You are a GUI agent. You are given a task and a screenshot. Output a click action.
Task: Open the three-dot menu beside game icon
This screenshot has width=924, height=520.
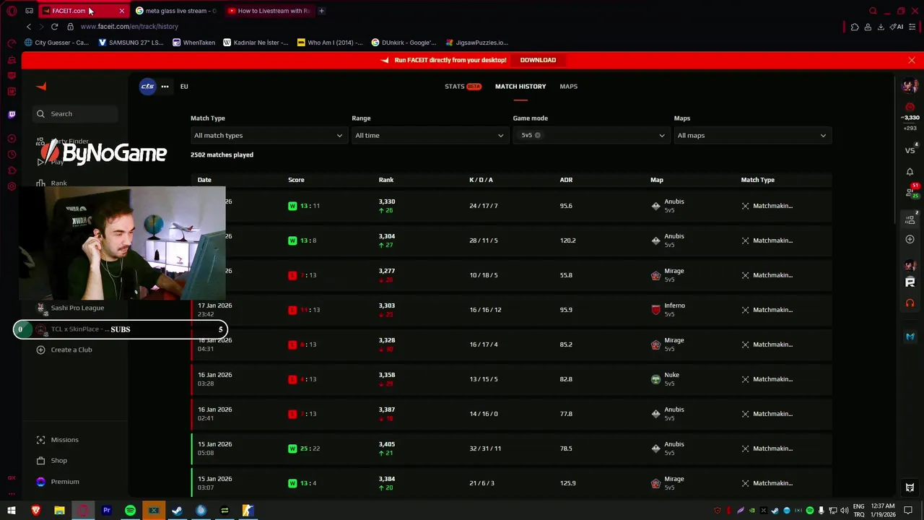165,87
